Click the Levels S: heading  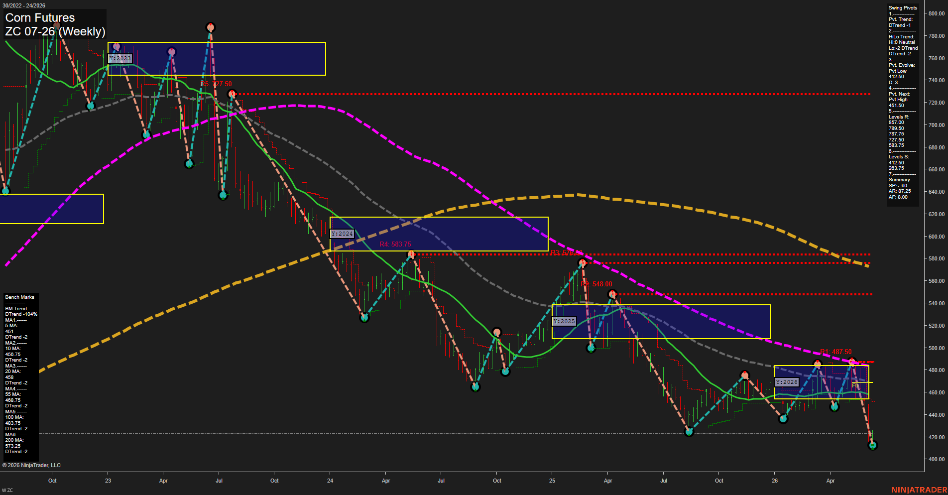(x=899, y=157)
